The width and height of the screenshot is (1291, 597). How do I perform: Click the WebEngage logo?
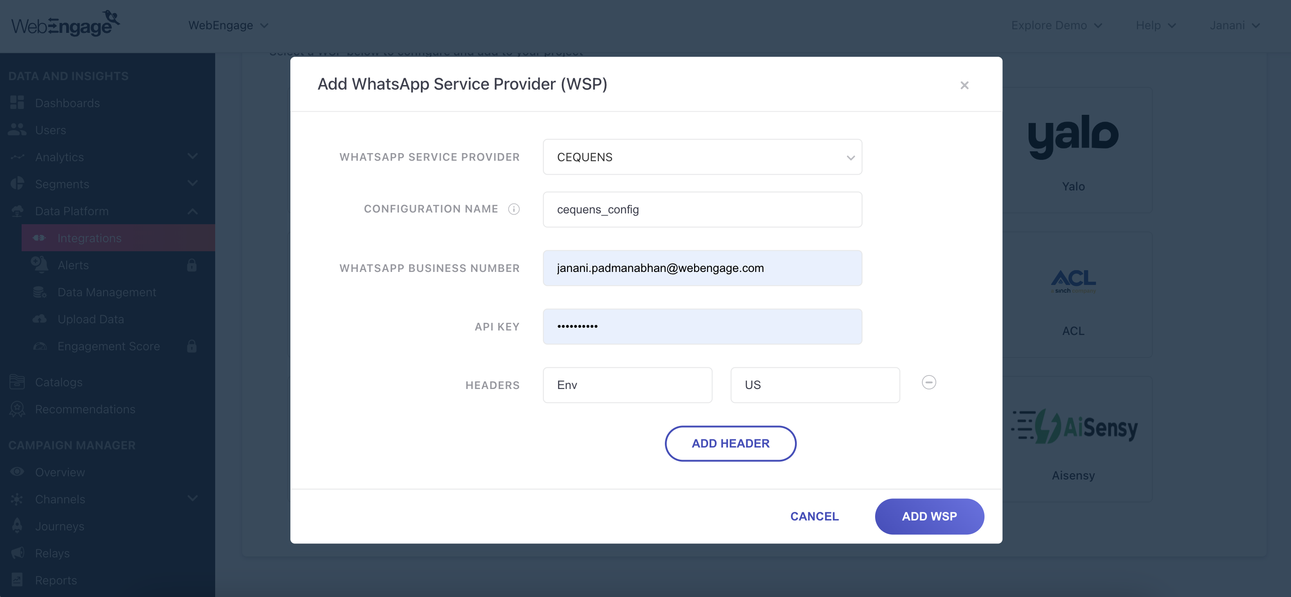pos(65,23)
